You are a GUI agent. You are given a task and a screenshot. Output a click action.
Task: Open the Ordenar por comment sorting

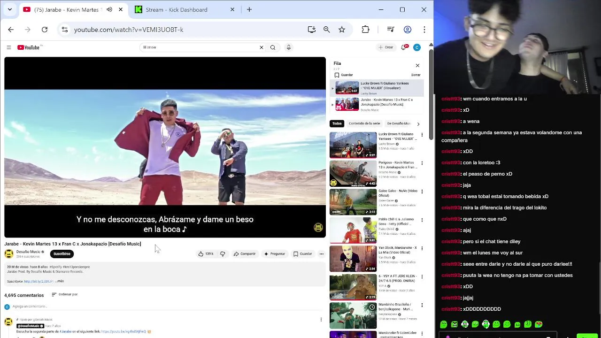64,294
